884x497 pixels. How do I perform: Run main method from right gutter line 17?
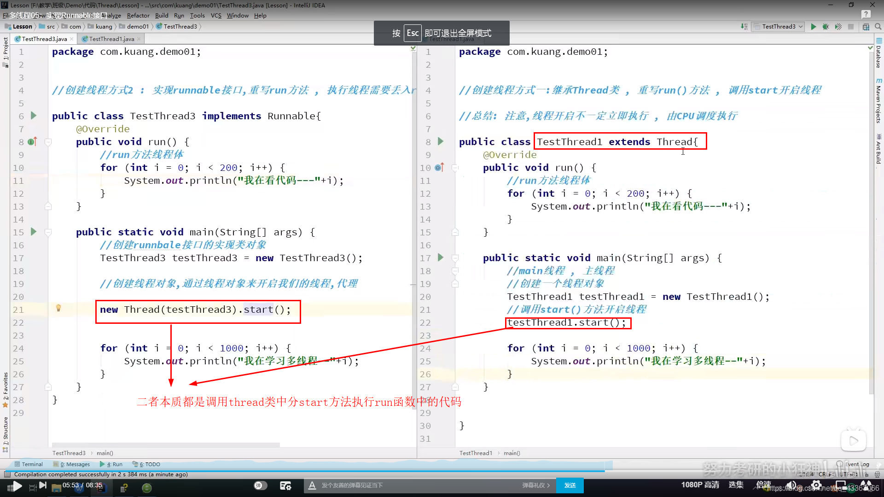pyautogui.click(x=441, y=257)
